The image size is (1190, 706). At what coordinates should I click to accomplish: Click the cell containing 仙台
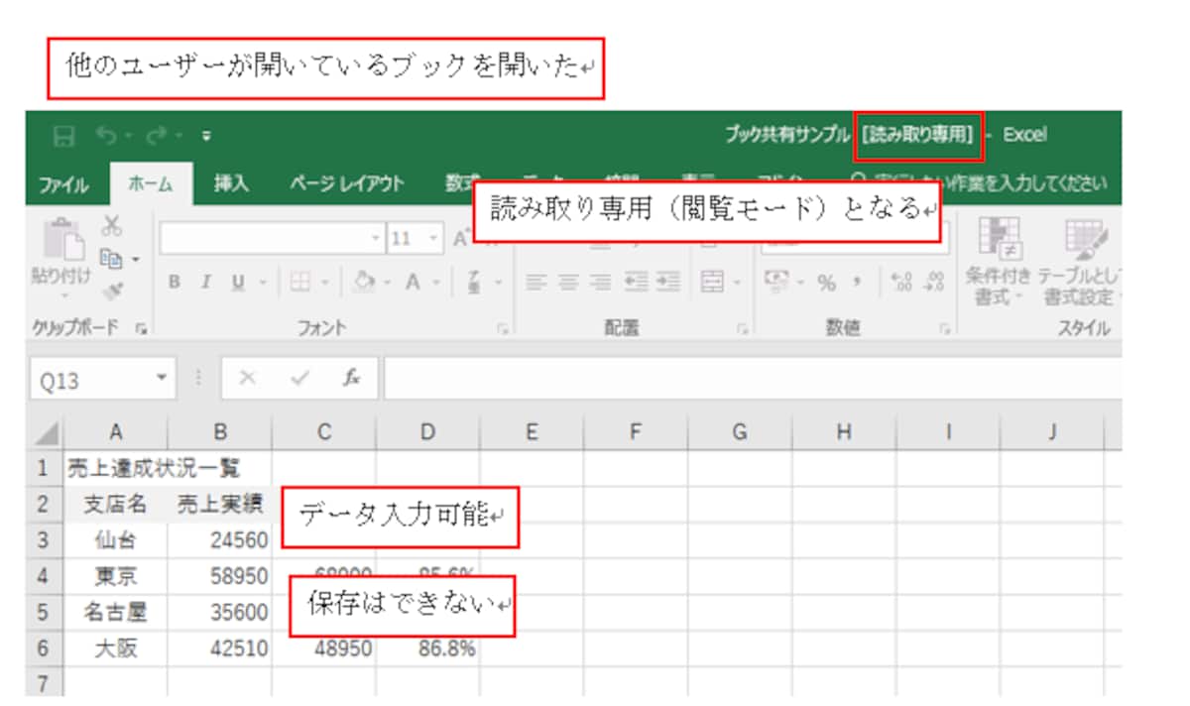pos(115,539)
